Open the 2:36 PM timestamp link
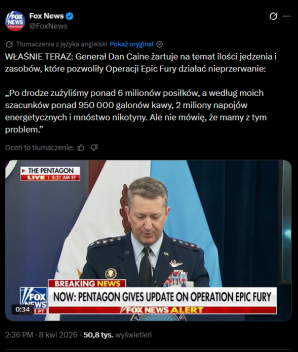The image size is (298, 352). coord(19,335)
